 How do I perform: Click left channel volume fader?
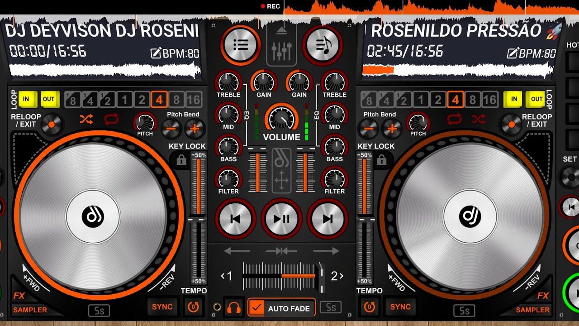pos(258,170)
